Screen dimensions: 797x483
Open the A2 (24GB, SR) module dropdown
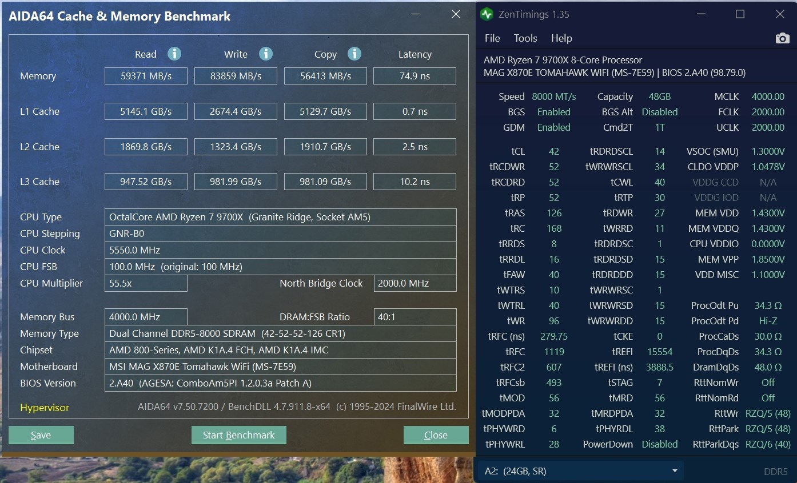point(579,471)
